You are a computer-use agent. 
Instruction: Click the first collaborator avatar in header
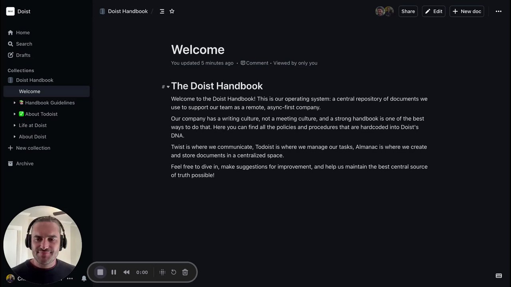click(380, 11)
